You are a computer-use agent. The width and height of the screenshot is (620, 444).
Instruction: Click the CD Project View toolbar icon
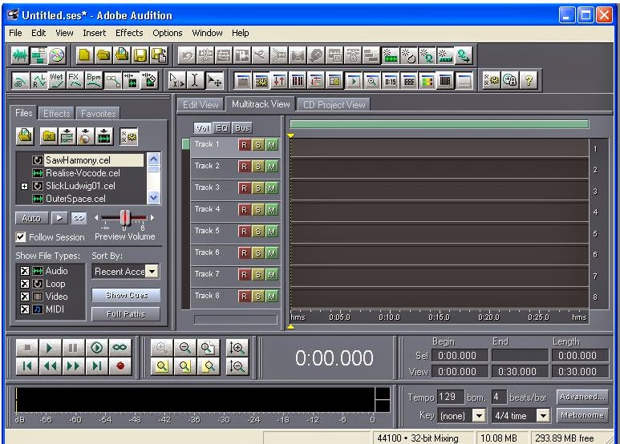pos(57,55)
